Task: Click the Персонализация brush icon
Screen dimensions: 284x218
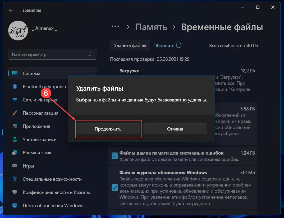Action: pyautogui.click(x=15, y=113)
